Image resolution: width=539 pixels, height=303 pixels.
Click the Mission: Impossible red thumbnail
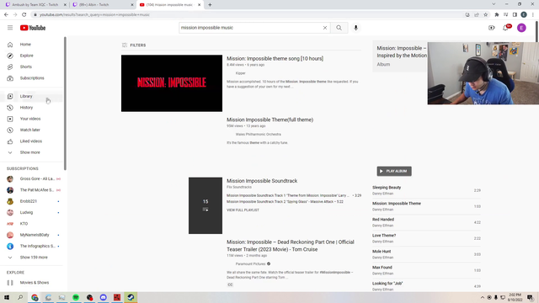(x=172, y=83)
